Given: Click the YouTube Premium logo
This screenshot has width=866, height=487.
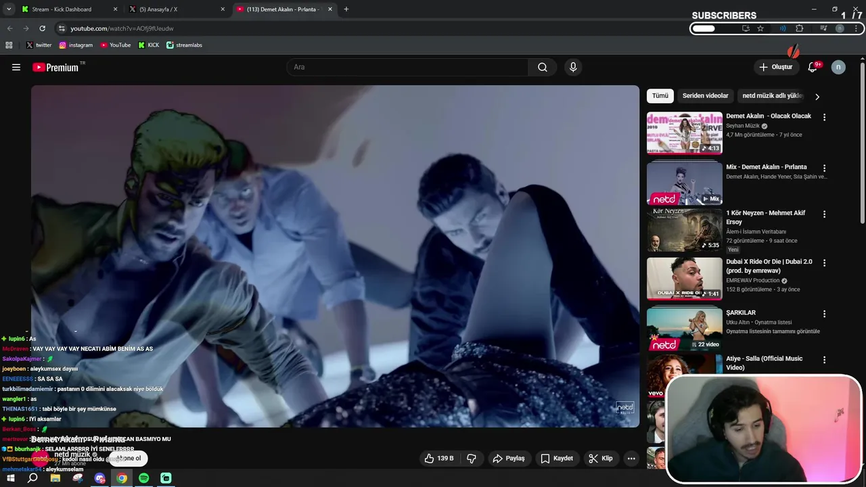Looking at the screenshot, I should [55, 67].
